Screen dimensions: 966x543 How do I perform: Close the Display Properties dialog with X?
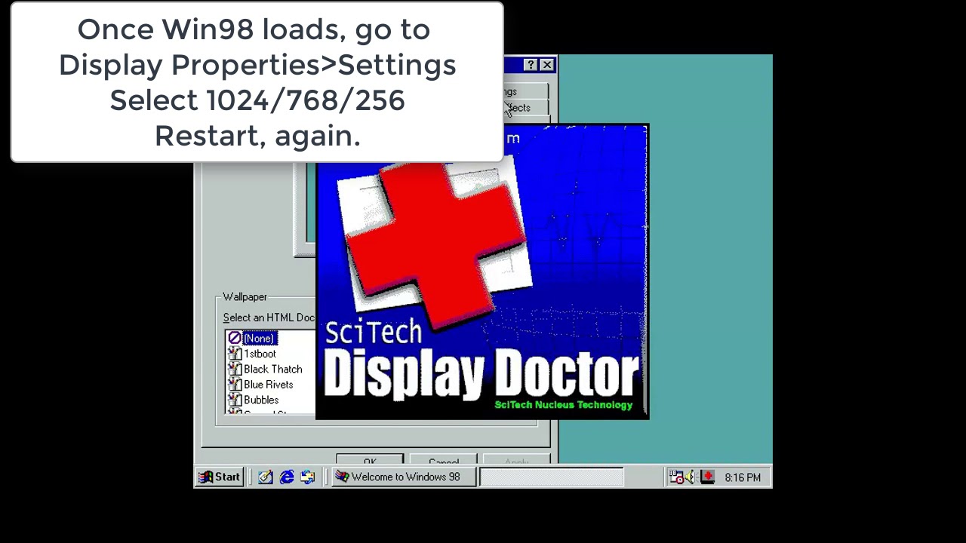(x=547, y=65)
